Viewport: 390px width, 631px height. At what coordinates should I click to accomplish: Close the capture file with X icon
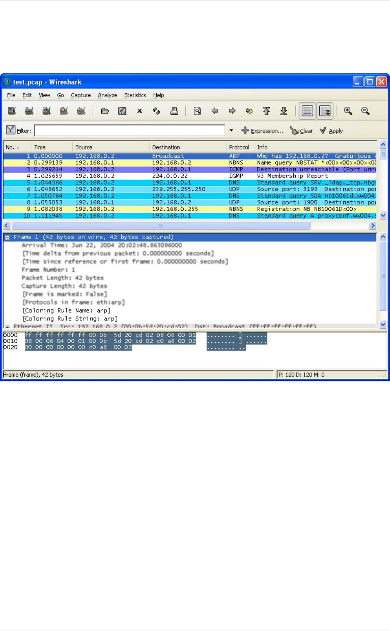[139, 111]
